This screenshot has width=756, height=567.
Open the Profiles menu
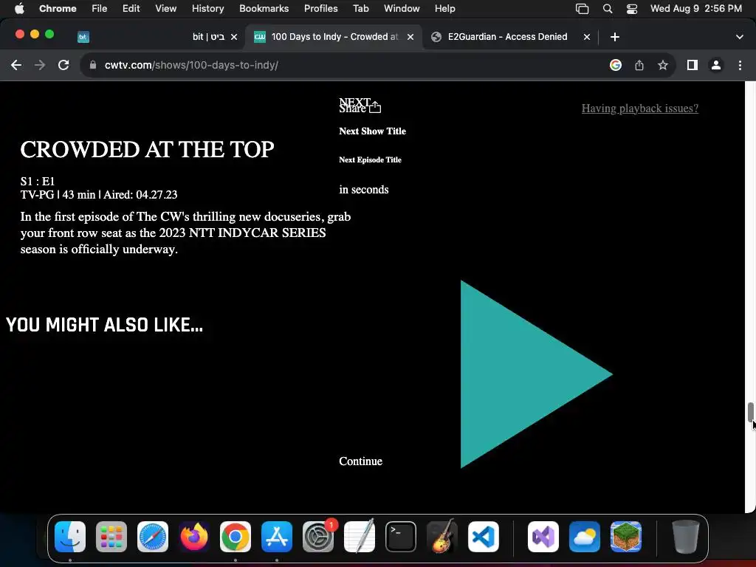point(320,9)
